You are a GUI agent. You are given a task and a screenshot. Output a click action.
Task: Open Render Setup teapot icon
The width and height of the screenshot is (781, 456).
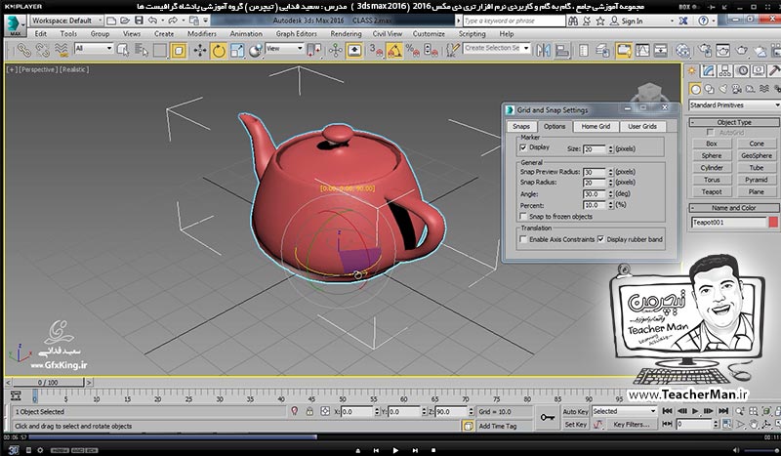(704, 51)
